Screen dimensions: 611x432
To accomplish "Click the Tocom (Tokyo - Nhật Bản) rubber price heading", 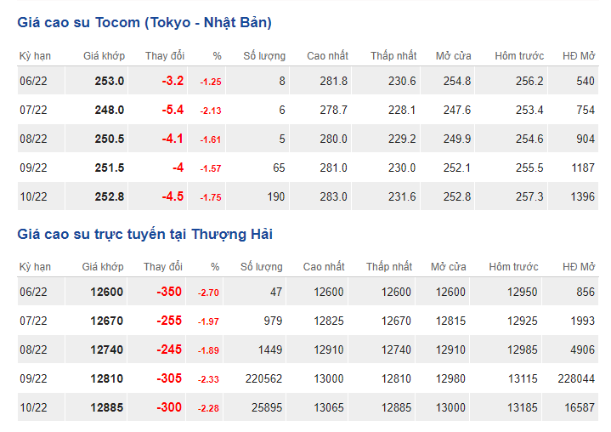I will point(144,23).
